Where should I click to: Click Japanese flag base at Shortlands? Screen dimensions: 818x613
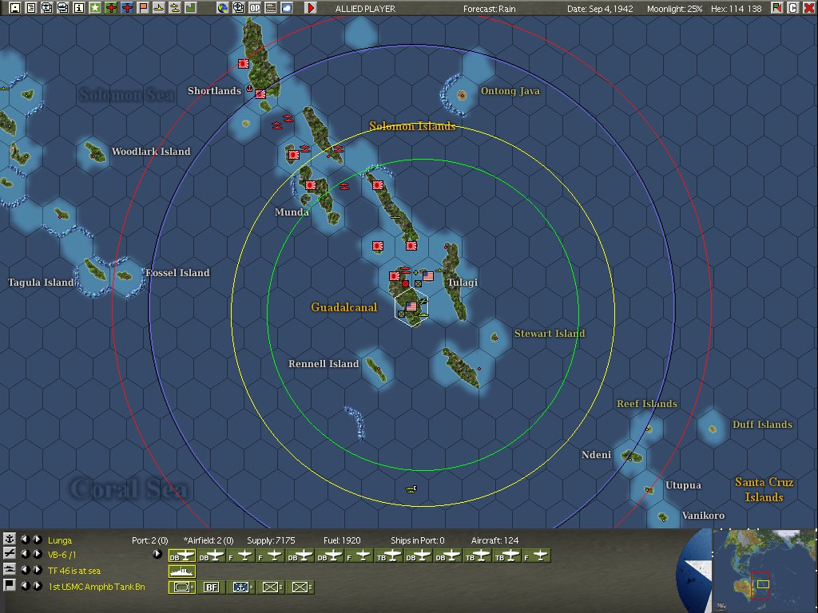260,94
